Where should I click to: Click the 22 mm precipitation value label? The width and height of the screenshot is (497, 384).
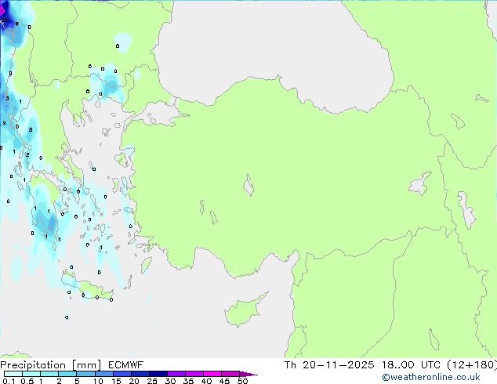click(4, 21)
